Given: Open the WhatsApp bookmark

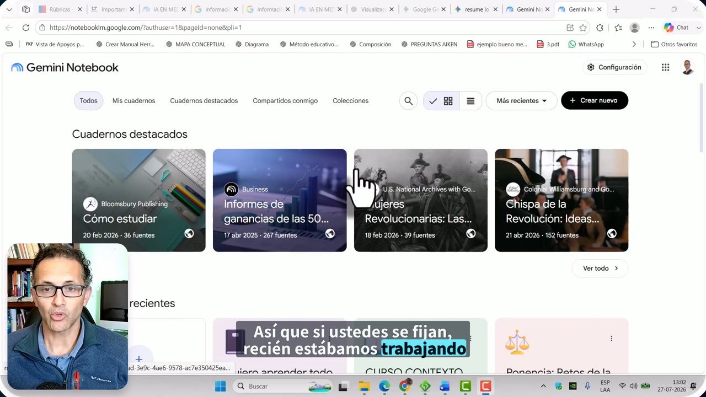Looking at the screenshot, I should point(586,44).
